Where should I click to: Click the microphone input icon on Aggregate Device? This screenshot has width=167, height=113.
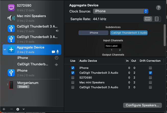pos(57,52)
